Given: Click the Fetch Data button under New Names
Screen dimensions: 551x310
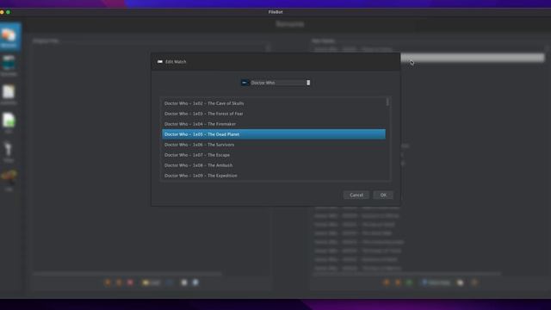Looking at the screenshot, I should click(x=436, y=282).
